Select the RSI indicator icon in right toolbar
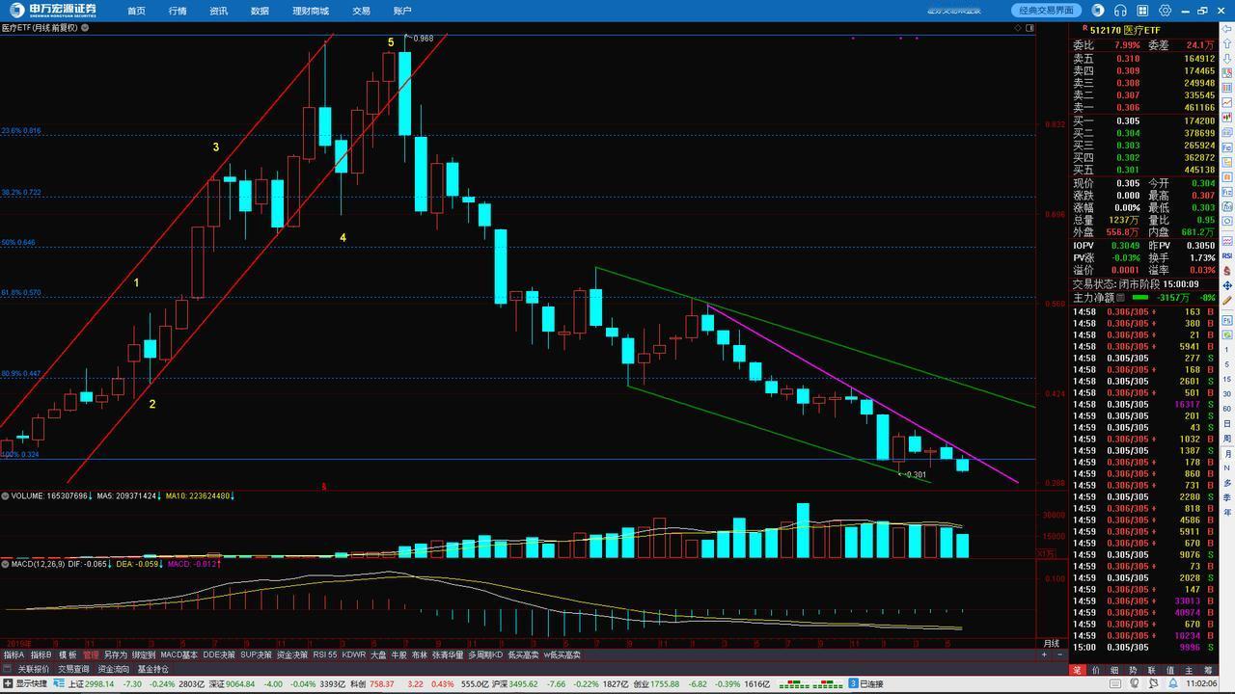Viewport: 1235px width, 694px height. pos(1227,255)
